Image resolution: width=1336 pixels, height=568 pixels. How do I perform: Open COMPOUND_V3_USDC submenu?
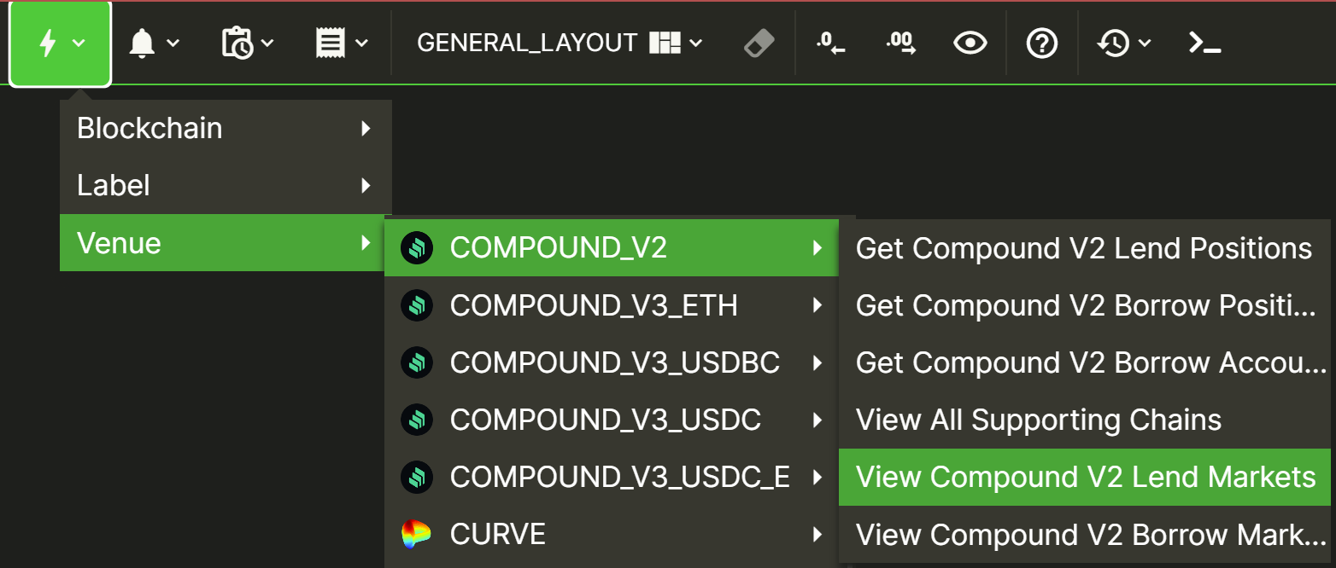click(612, 419)
